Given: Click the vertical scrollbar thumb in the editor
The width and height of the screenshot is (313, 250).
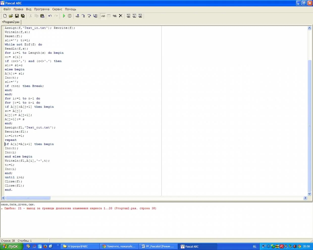Looking at the screenshot, I should (309, 126).
